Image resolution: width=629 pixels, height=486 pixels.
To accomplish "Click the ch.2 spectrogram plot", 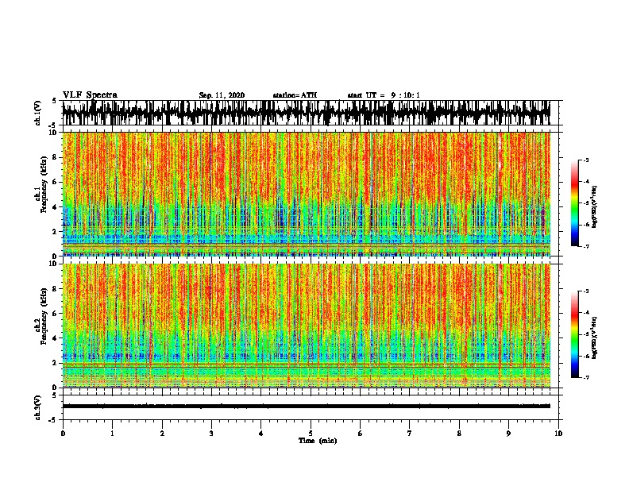I will (x=307, y=326).
